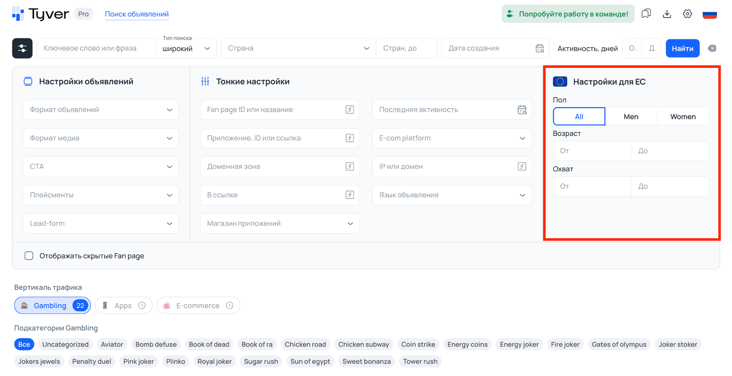Click the team-user icon in green banner
This screenshot has height=376, width=732.
click(510, 14)
